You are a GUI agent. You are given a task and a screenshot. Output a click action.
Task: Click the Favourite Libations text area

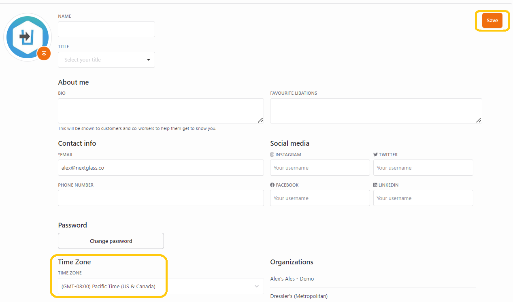tap(376, 111)
